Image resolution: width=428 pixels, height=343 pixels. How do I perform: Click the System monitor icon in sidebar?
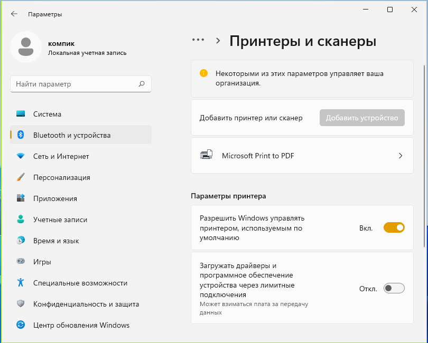[21, 113]
